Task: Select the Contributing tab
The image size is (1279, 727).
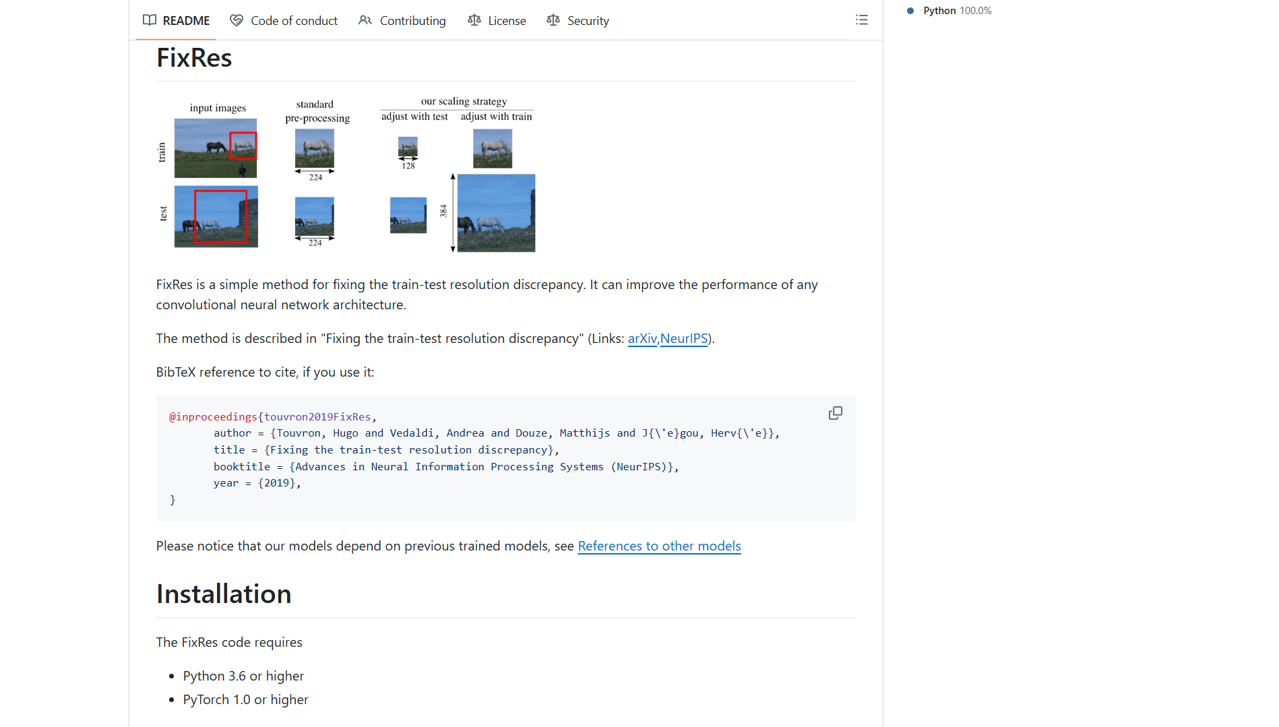Action: click(412, 21)
